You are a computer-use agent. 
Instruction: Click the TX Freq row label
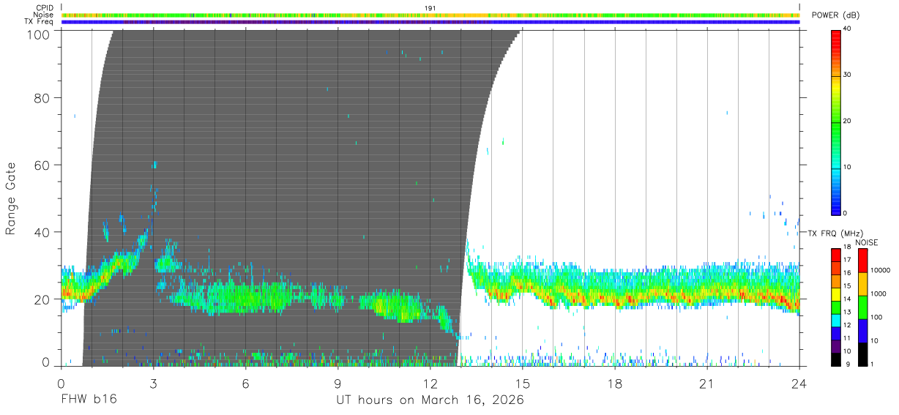click(40, 22)
